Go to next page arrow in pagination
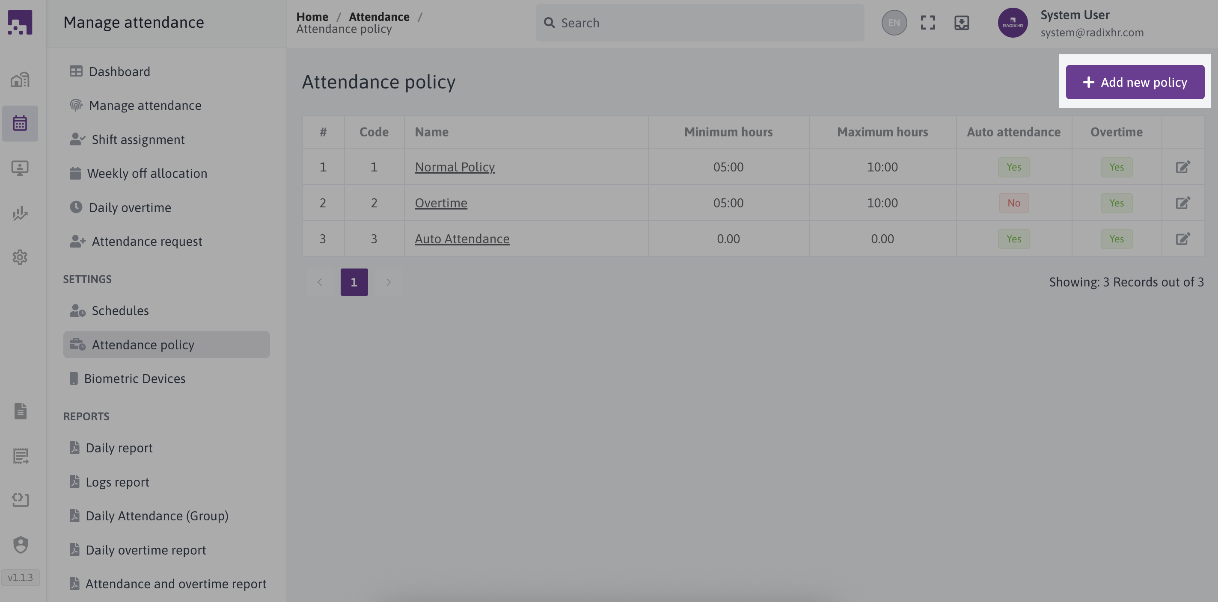 coord(388,282)
